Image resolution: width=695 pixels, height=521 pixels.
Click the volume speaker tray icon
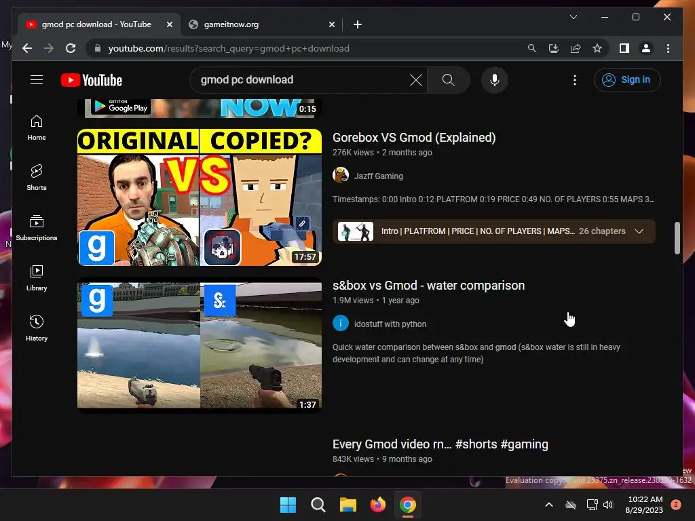click(x=608, y=505)
